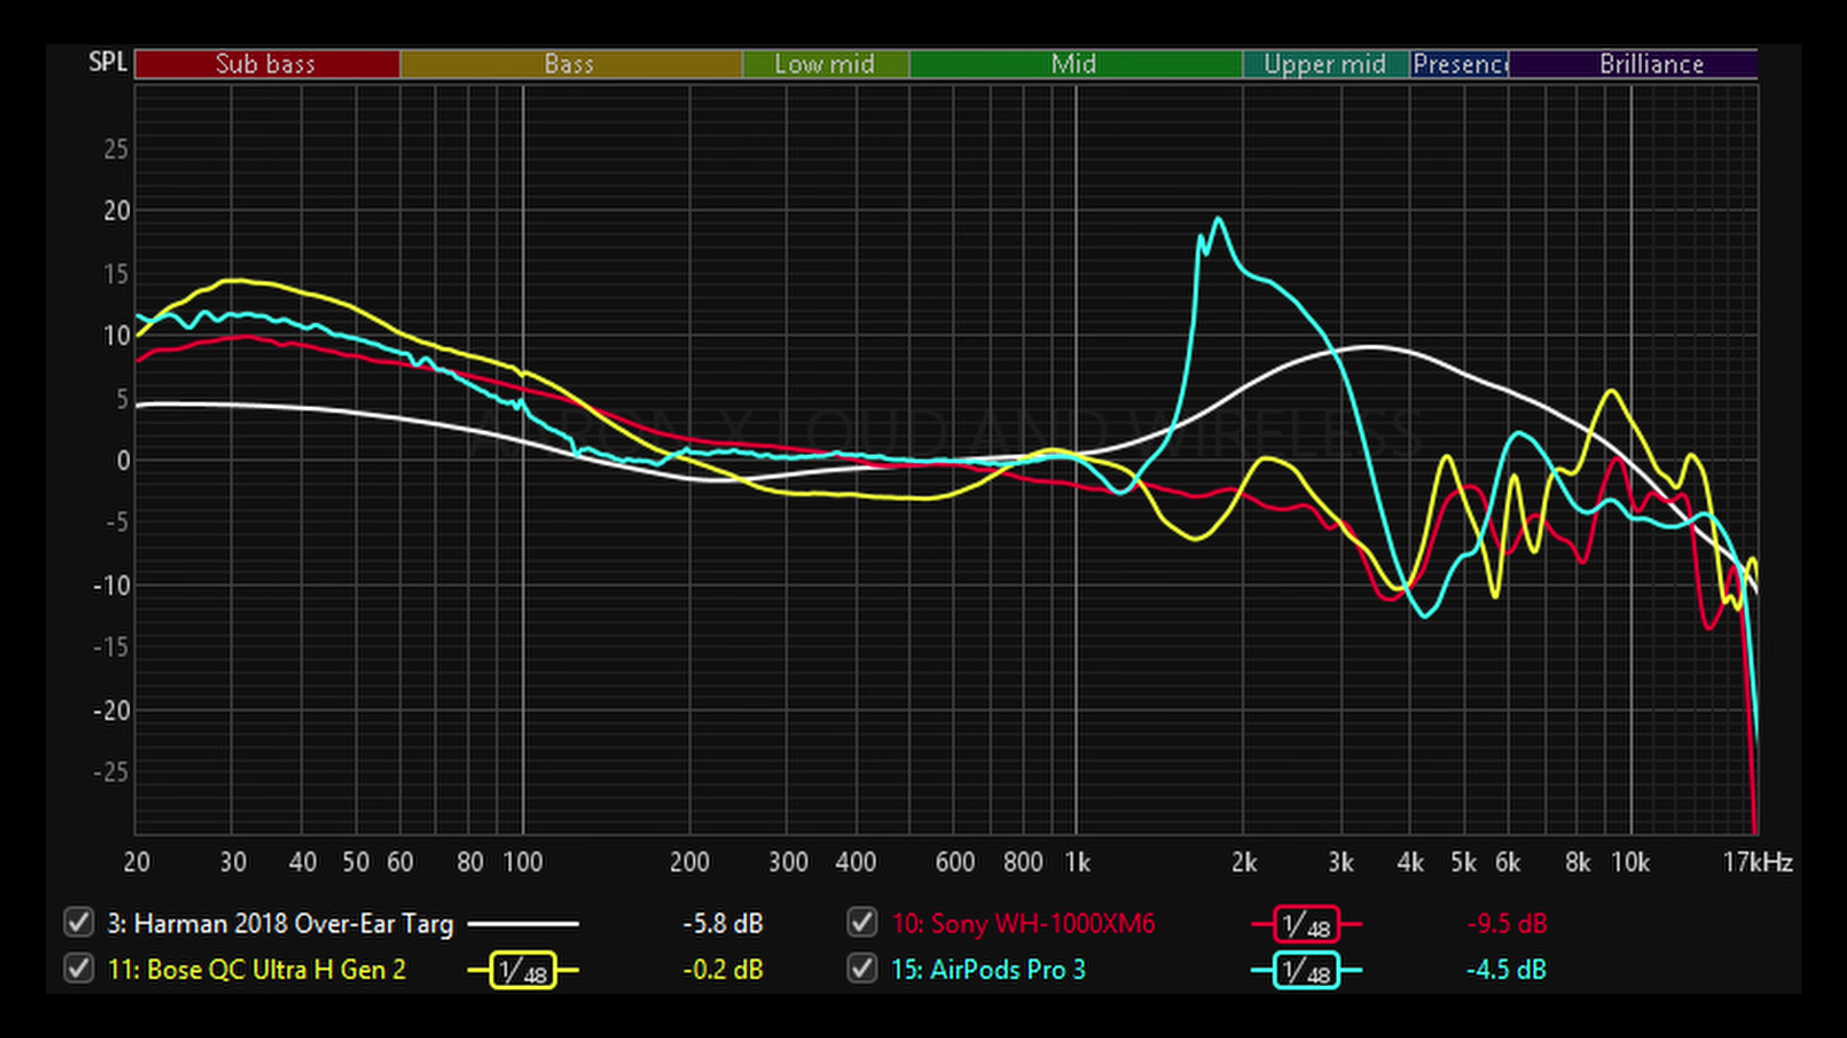Click the -0.2 dB Bose value
This screenshot has height=1038, width=1847.
click(723, 969)
